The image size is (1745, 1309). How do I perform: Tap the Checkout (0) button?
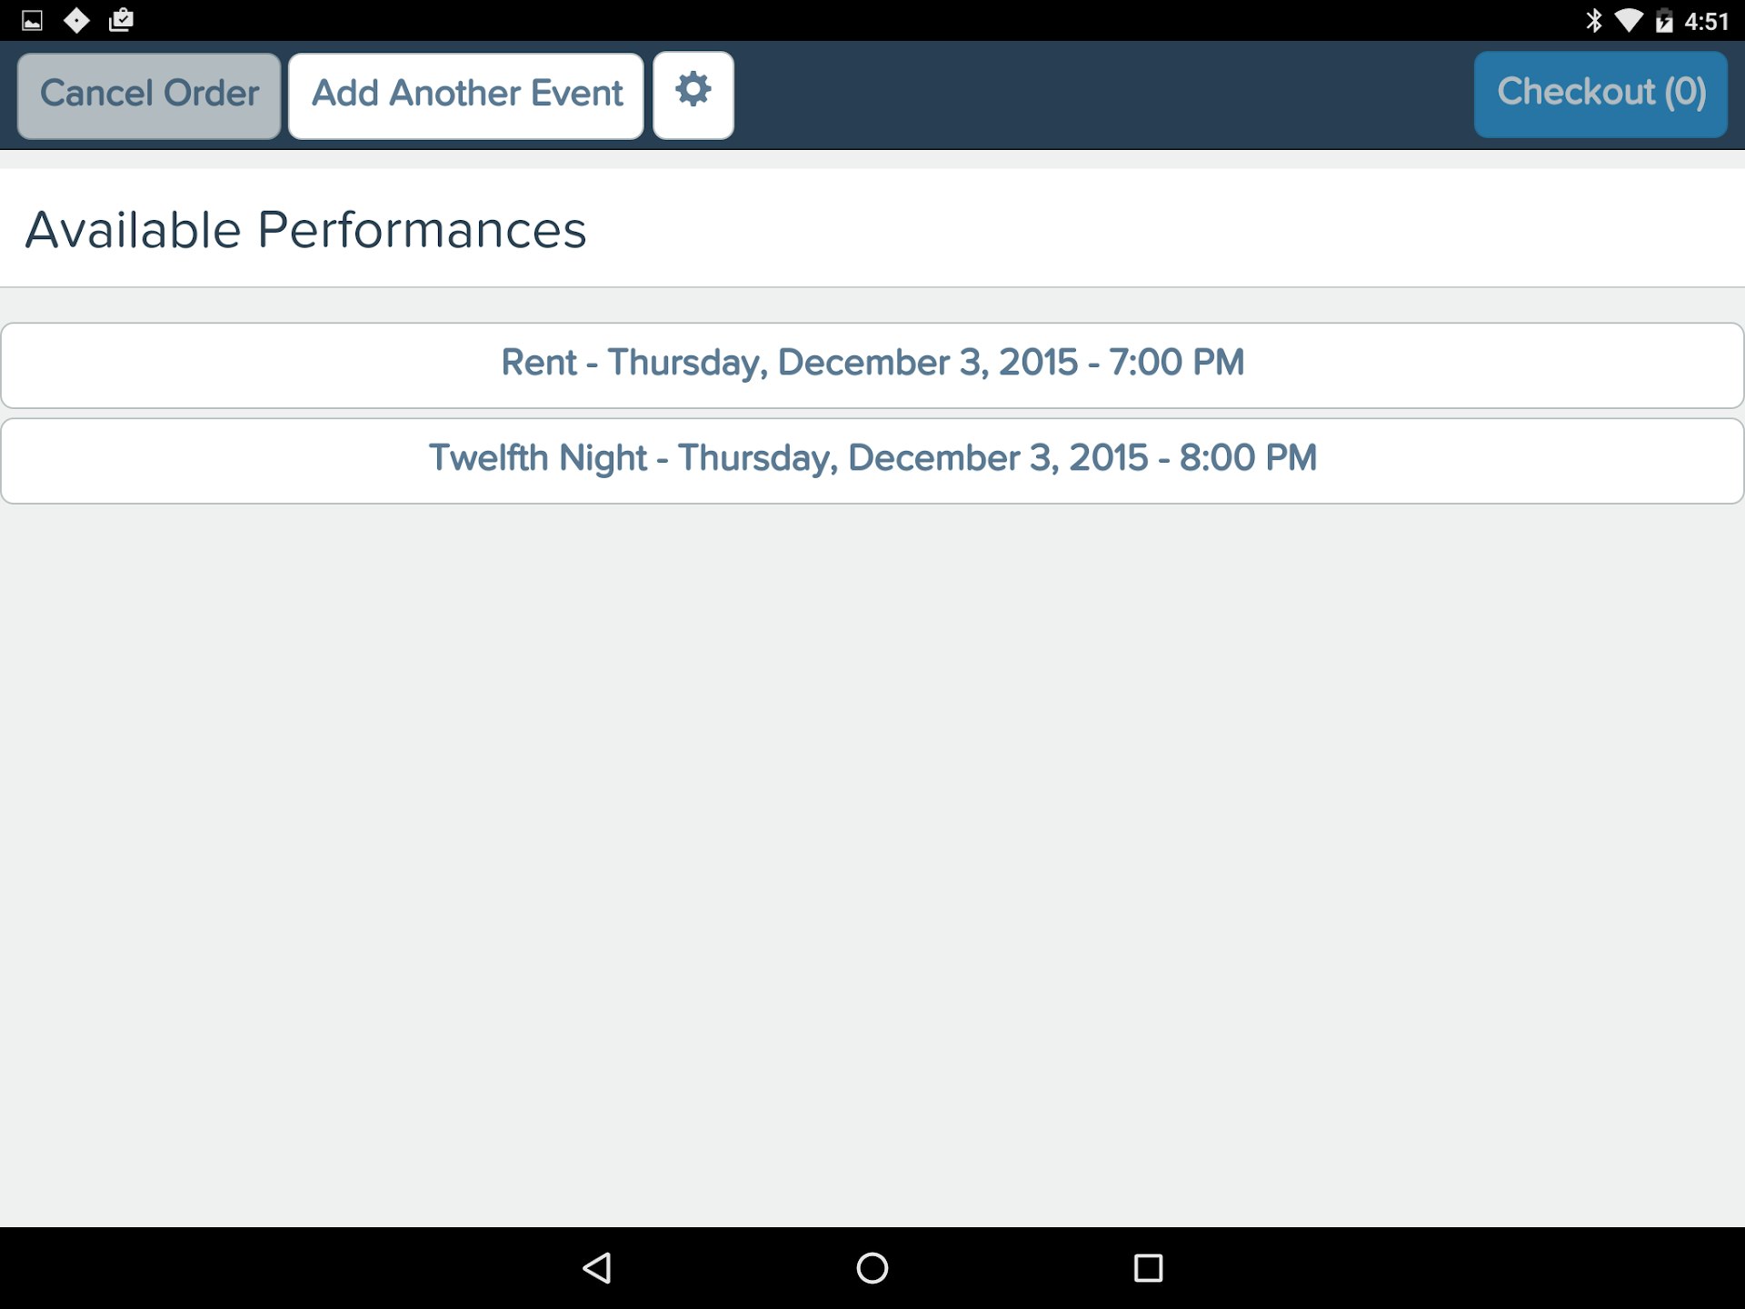1600,94
